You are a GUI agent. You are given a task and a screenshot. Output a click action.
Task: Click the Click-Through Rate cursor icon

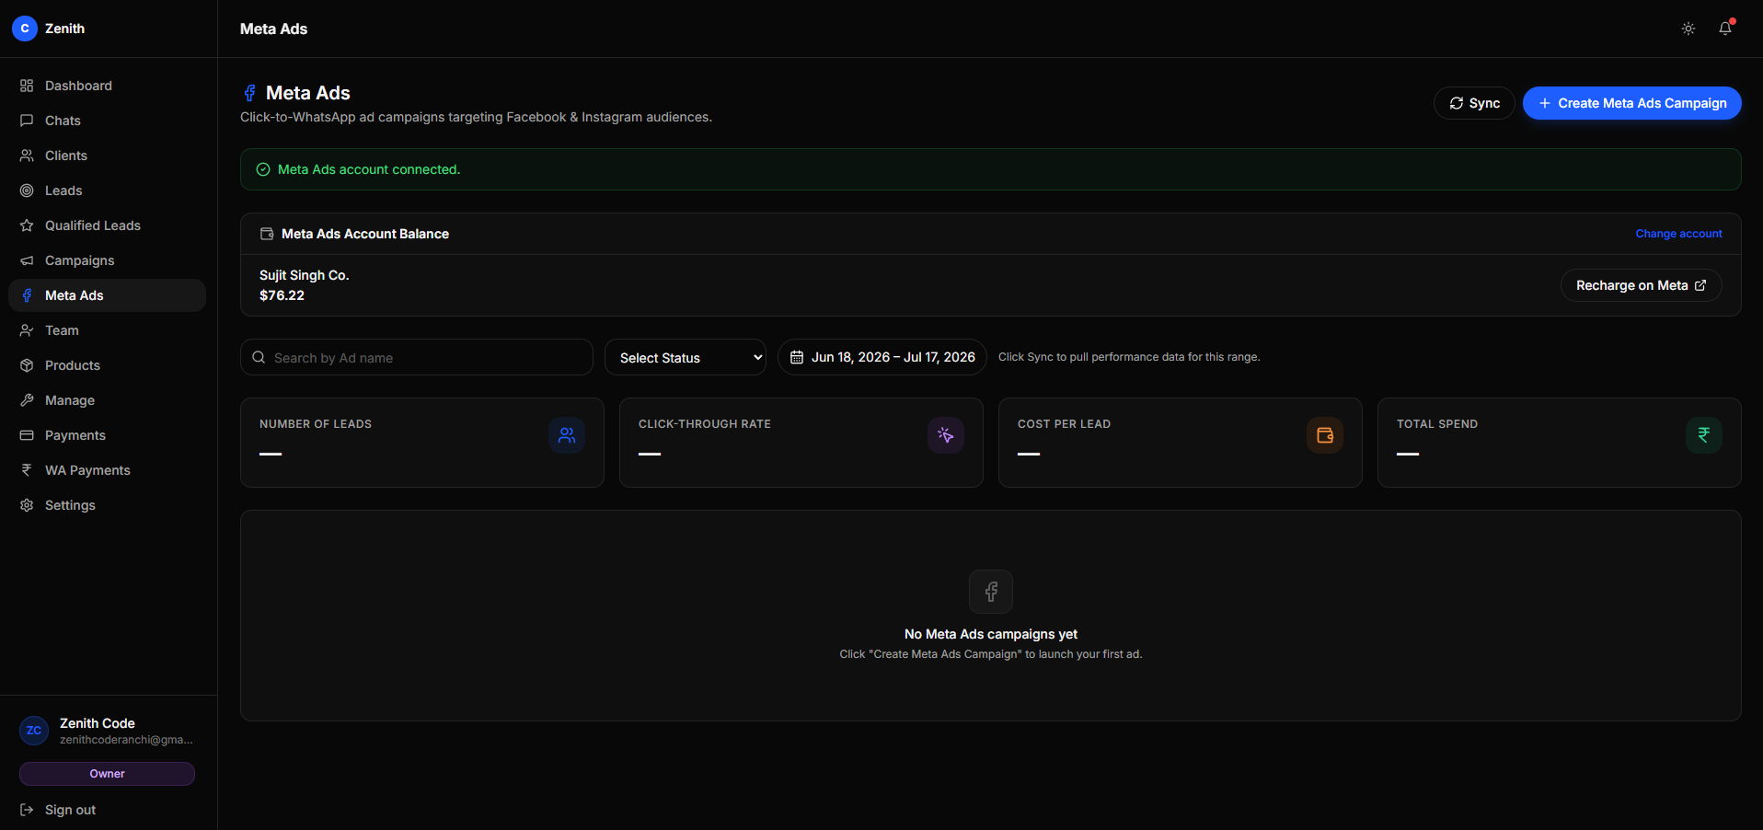tap(946, 435)
